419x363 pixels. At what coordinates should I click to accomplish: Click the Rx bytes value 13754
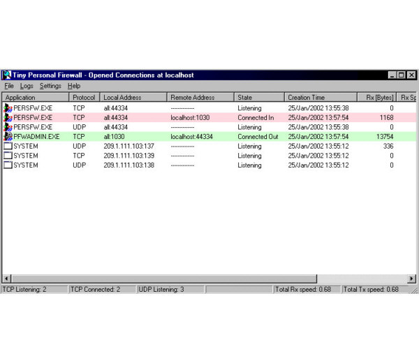coord(385,137)
